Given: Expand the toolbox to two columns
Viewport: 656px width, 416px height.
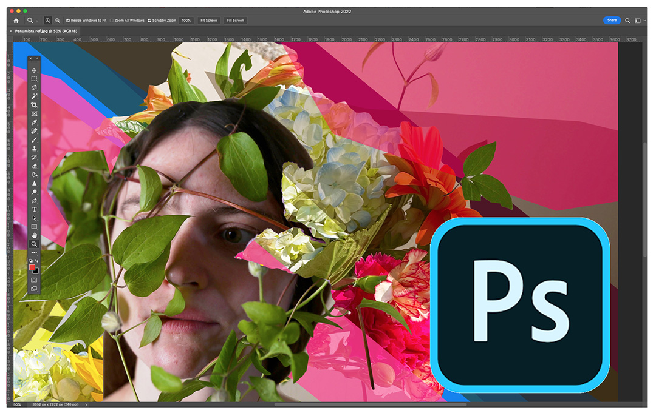Looking at the screenshot, I should (37, 58).
